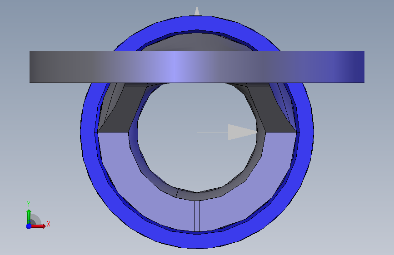Click the large gray arrowhead pointing right
The height and width of the screenshot is (255, 394).
[242, 132]
